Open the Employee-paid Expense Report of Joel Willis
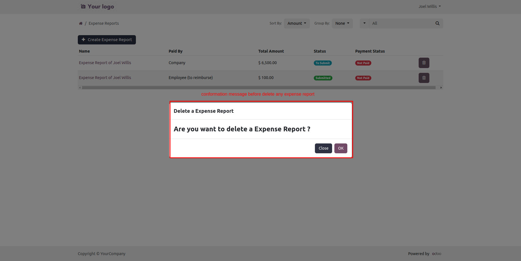 pyautogui.click(x=105, y=78)
